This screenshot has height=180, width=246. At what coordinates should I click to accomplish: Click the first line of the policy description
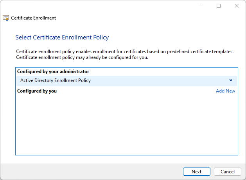tap(125, 52)
